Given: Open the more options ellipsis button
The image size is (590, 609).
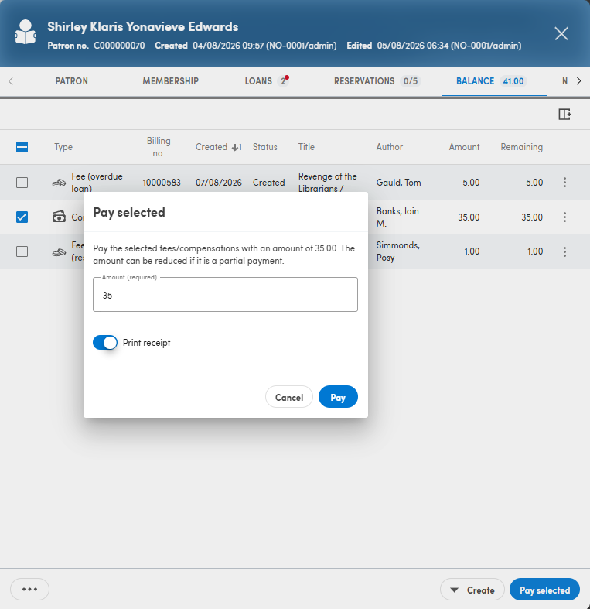Looking at the screenshot, I should [x=29, y=589].
